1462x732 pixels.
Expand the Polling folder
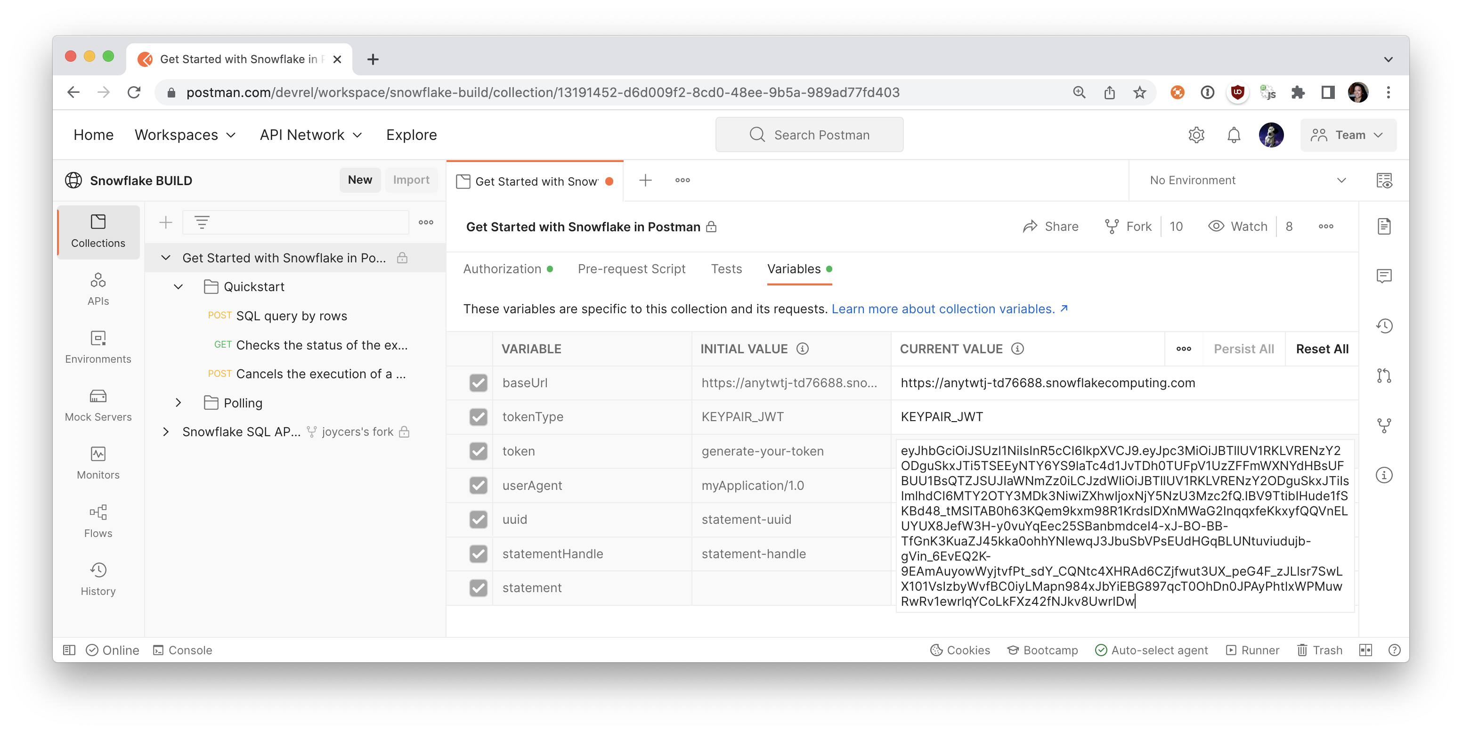pos(178,403)
